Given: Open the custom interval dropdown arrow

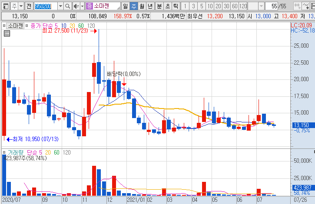Looking at the screenshot, I should 261,6.
